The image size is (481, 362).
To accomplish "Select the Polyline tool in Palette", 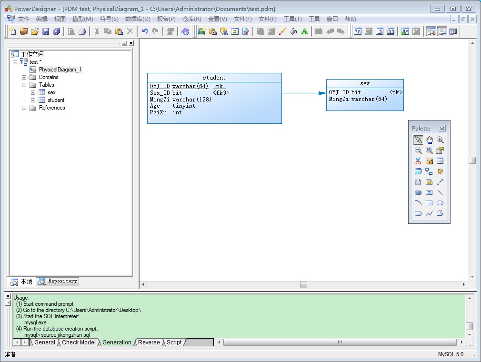I will (429, 213).
